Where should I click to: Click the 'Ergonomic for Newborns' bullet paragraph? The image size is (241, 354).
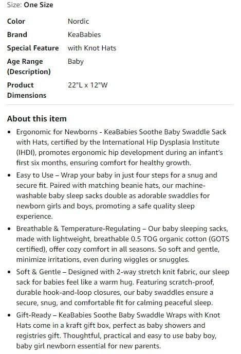121,147
